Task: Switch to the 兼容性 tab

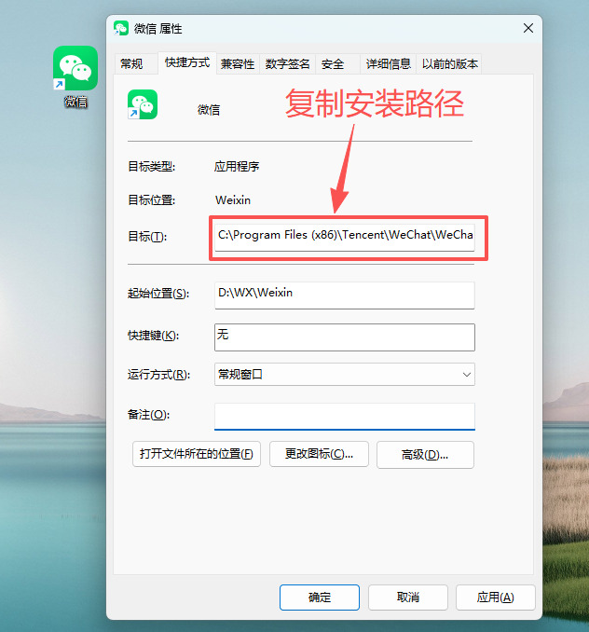Action: click(x=238, y=63)
